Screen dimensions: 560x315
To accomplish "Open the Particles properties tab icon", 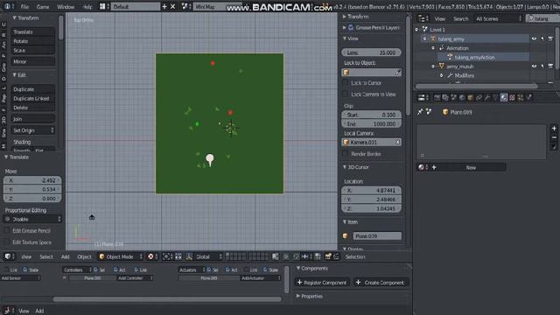I will click(x=520, y=97).
